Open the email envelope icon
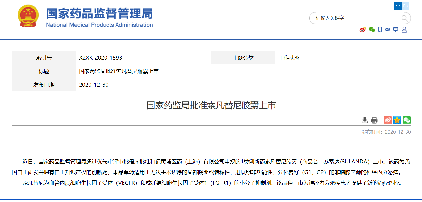The width and height of the screenshot is (422, 202). [387, 30]
